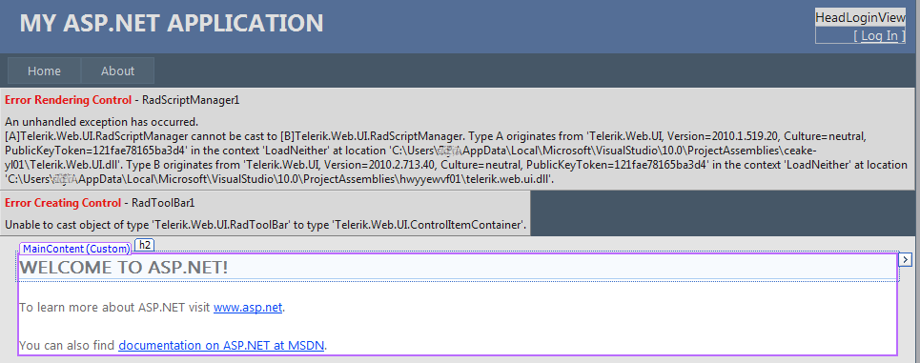Open documentation on ASP.NET at MSDN link
Screen dimensions: 920x363
tap(221, 346)
